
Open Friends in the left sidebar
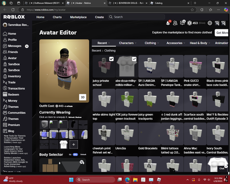tap(11, 52)
